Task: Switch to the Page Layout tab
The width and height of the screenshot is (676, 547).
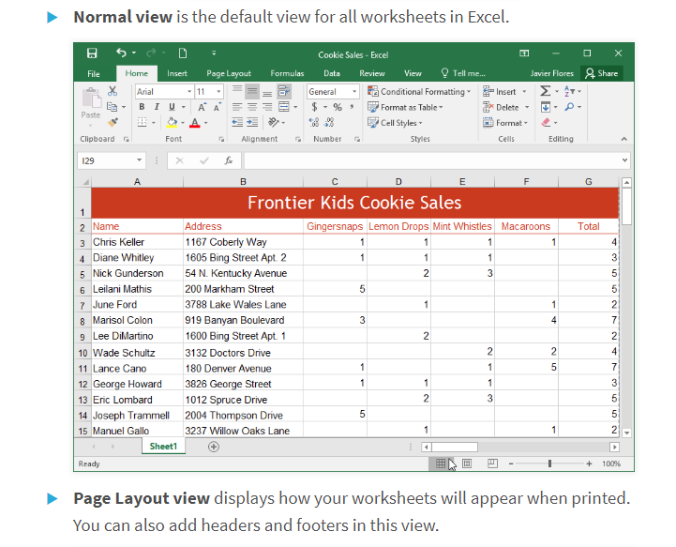Action: [229, 73]
